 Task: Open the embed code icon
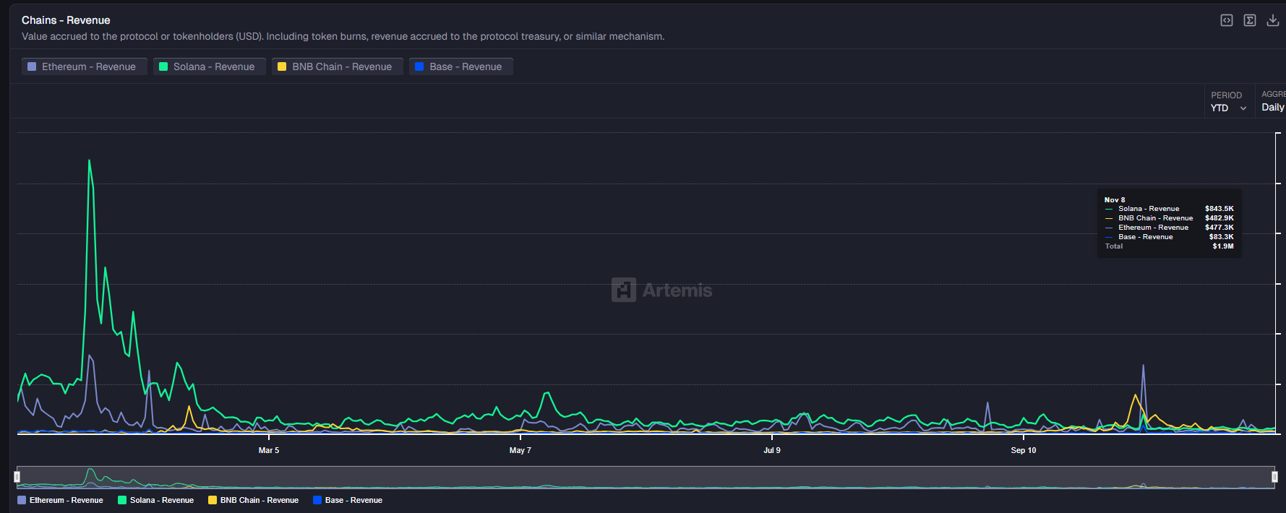1227,20
